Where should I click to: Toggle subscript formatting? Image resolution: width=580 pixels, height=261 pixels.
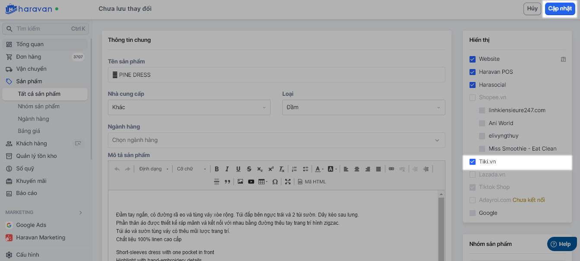click(260, 169)
